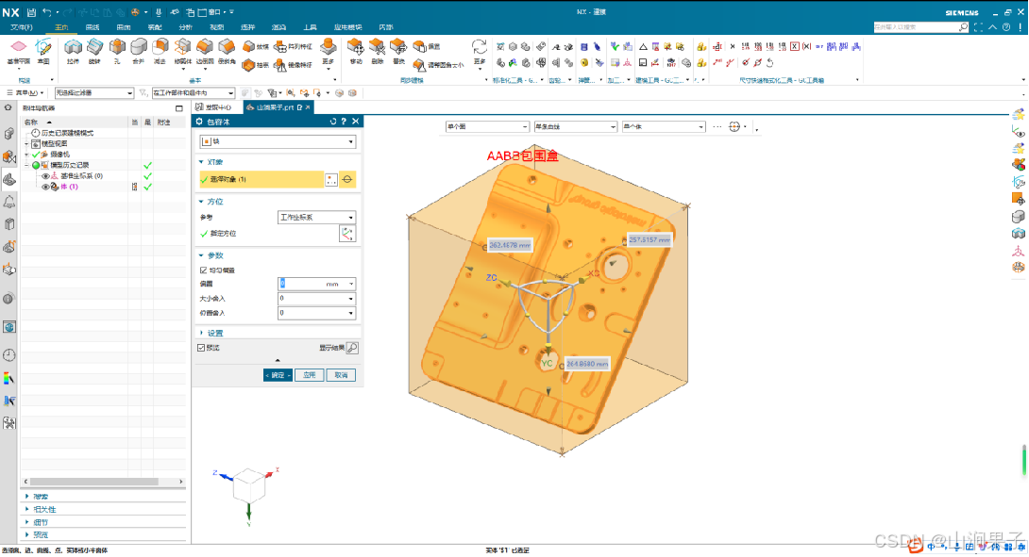Open the web browser sidebar tab
Image resolution: width=1029 pixels, height=557 pixels.
point(9,326)
